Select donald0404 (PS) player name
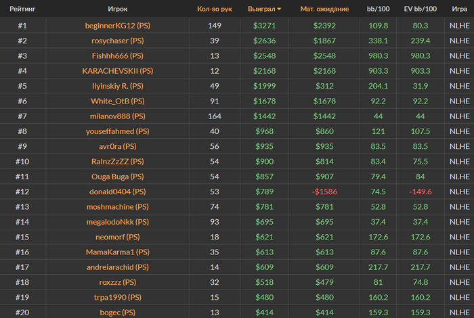Viewport: 474px width, 318px height. point(117,191)
